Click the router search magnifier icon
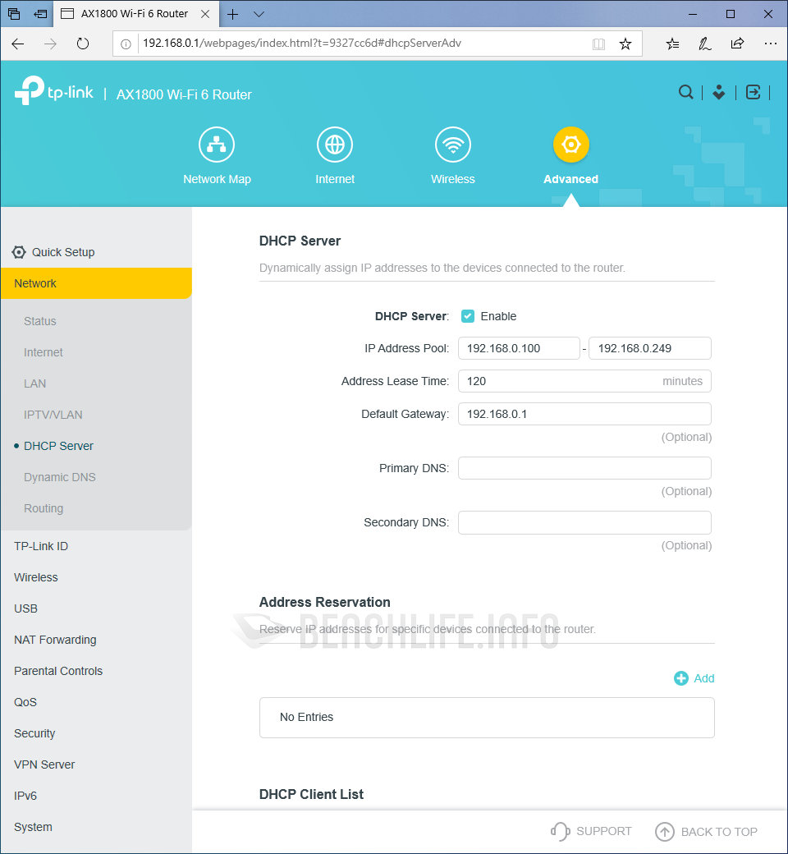788x854 pixels. (x=685, y=92)
